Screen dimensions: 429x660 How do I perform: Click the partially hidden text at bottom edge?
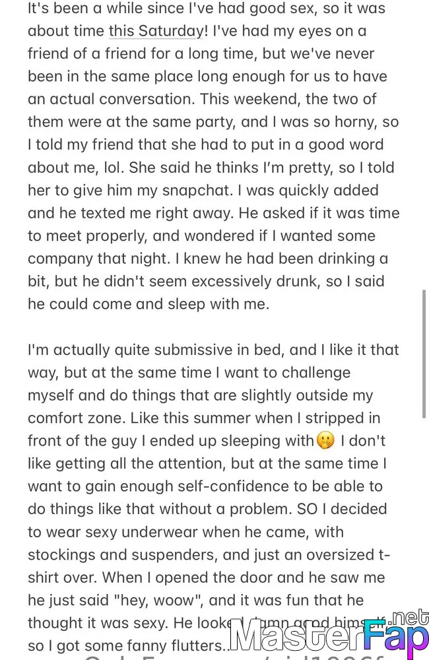click(x=236, y=656)
